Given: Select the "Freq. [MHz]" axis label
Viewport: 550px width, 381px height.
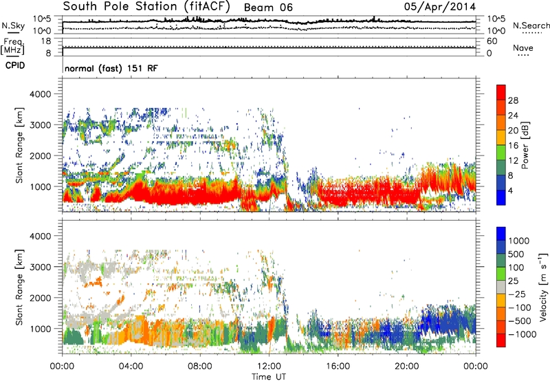Looking at the screenshot, I should [x=13, y=46].
